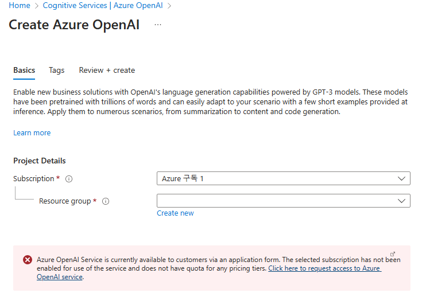Go to Home breadcrumb link

pos(20,5)
